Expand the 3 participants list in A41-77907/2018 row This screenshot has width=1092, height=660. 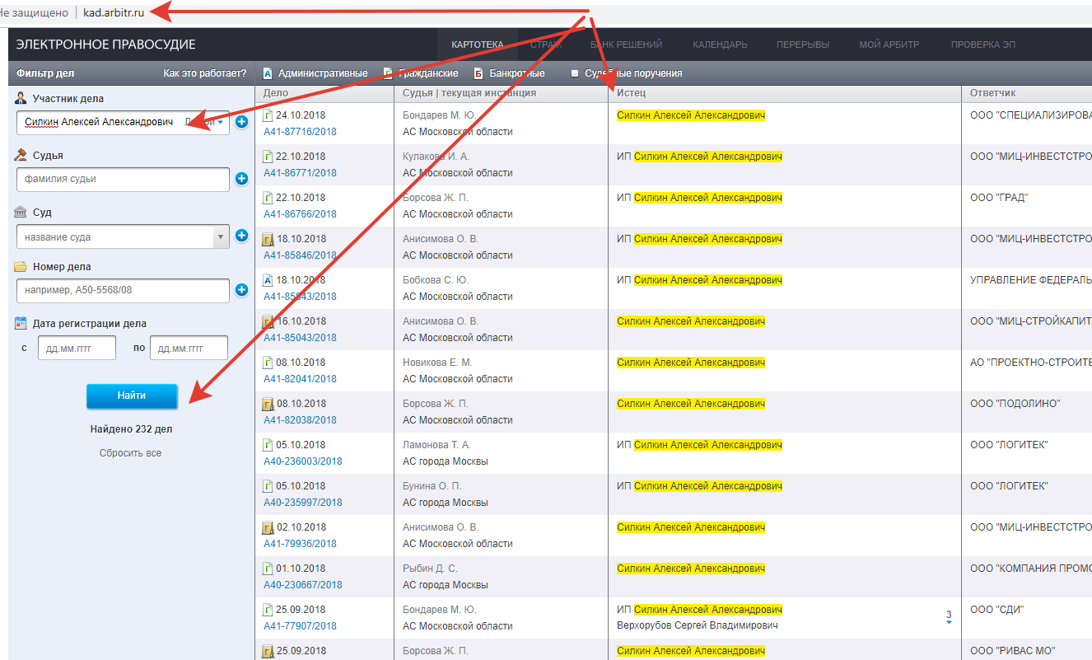pyautogui.click(x=949, y=616)
